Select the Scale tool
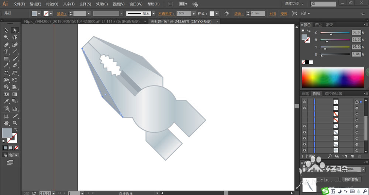The image size is (369, 195). coord(15,73)
